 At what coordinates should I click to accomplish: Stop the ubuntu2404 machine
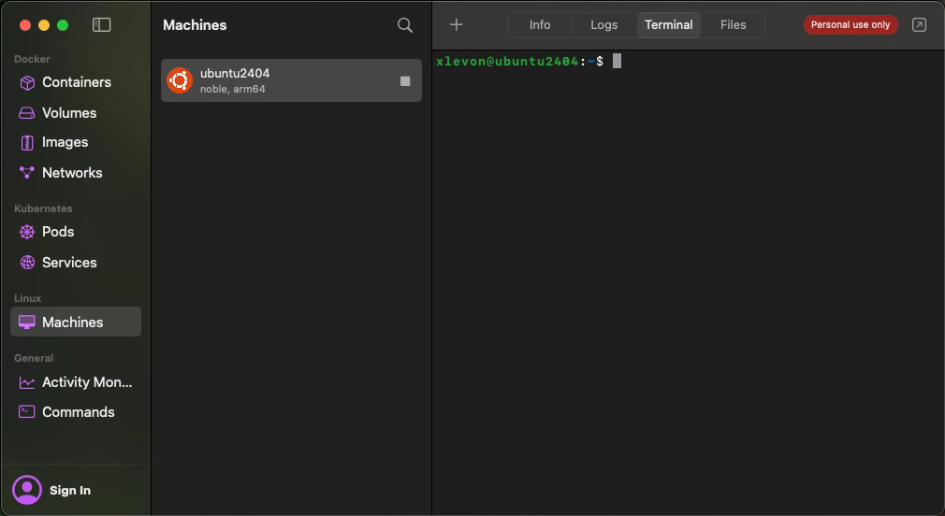click(x=405, y=81)
